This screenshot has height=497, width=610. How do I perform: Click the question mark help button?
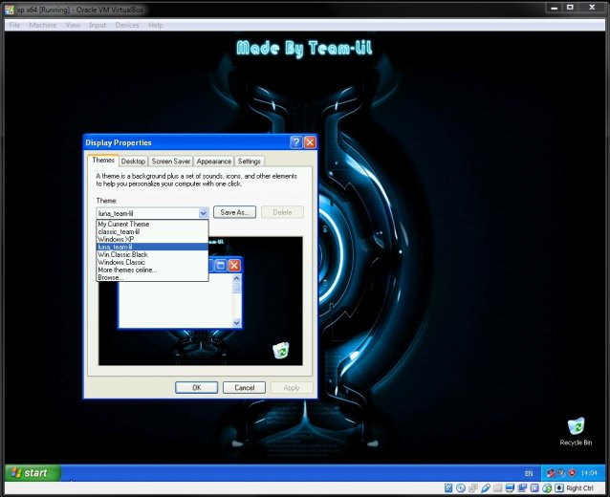coord(296,142)
